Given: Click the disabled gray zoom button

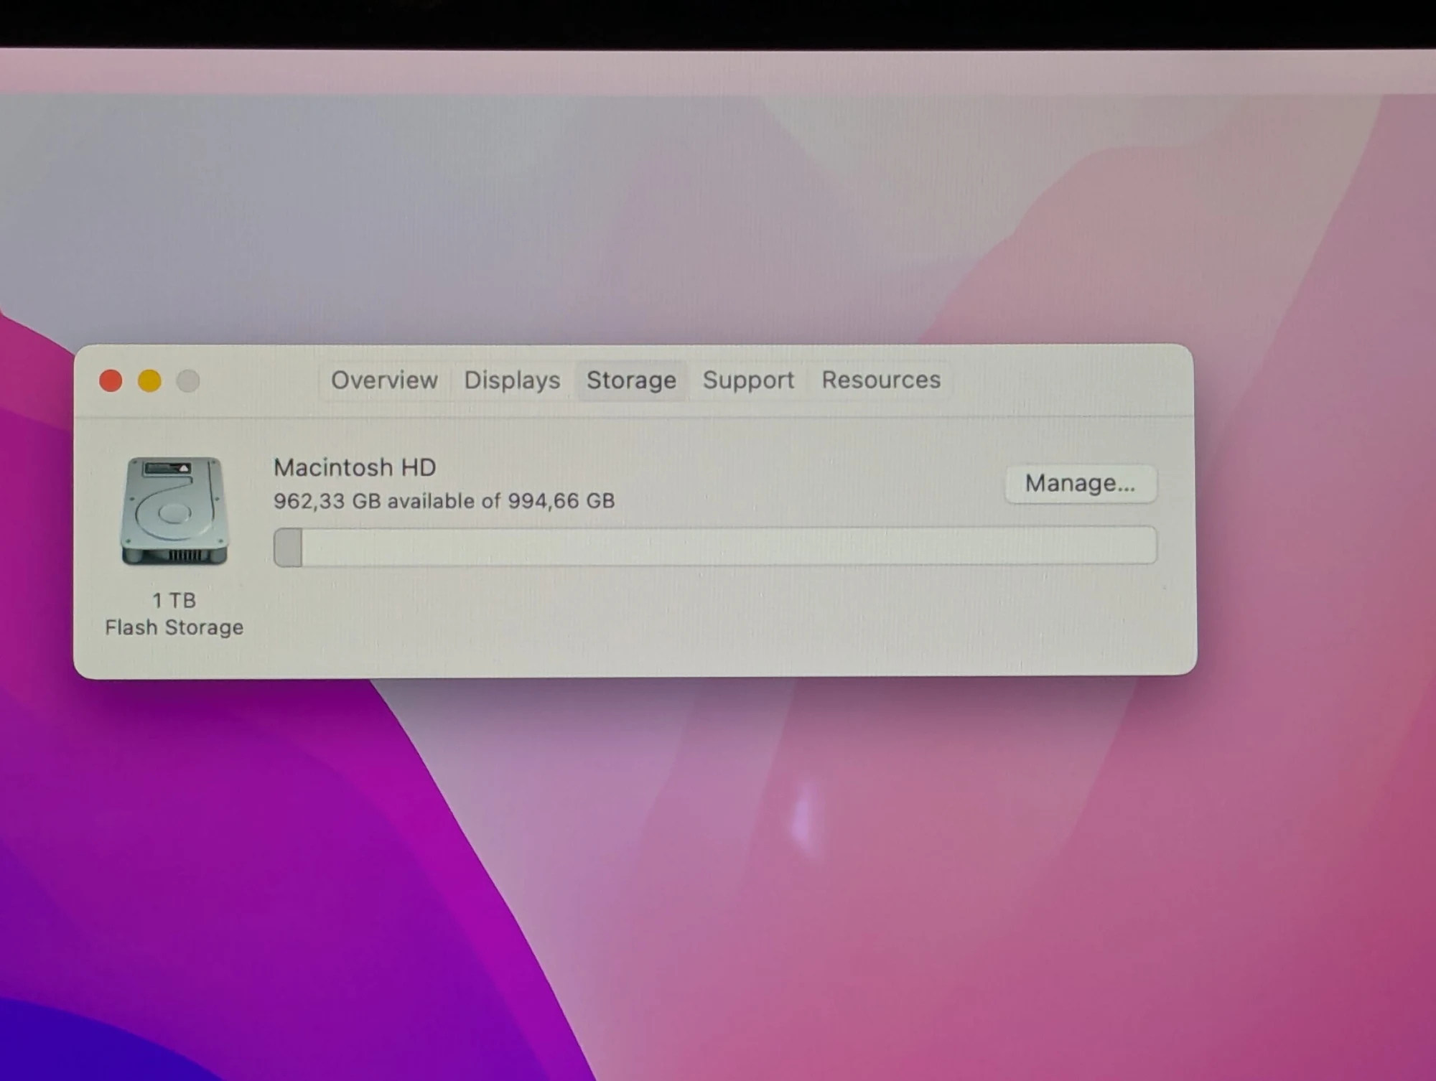Looking at the screenshot, I should [188, 380].
